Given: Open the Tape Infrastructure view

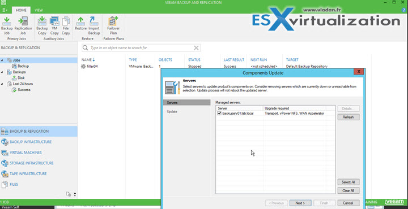Looking at the screenshot, I should [39, 174].
